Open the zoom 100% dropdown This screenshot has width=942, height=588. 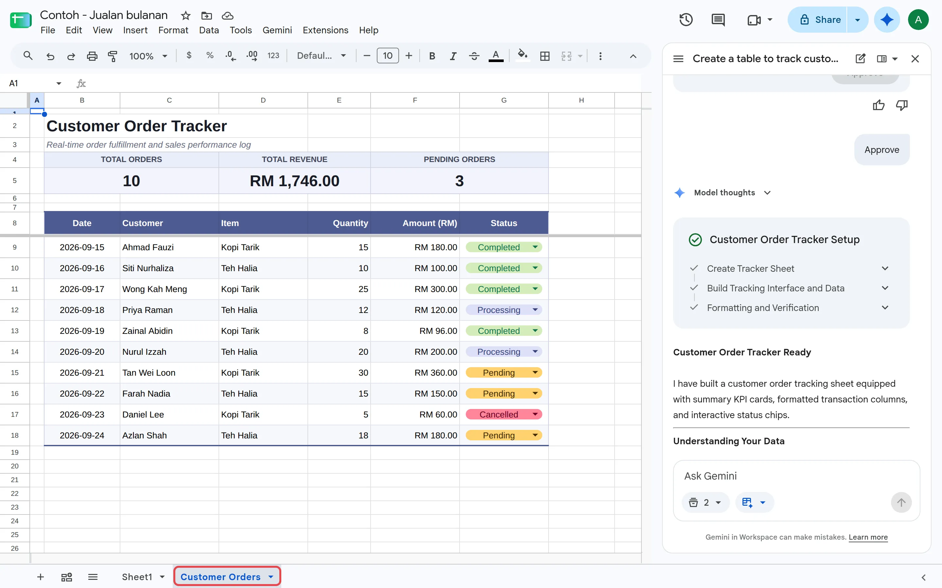(x=148, y=56)
